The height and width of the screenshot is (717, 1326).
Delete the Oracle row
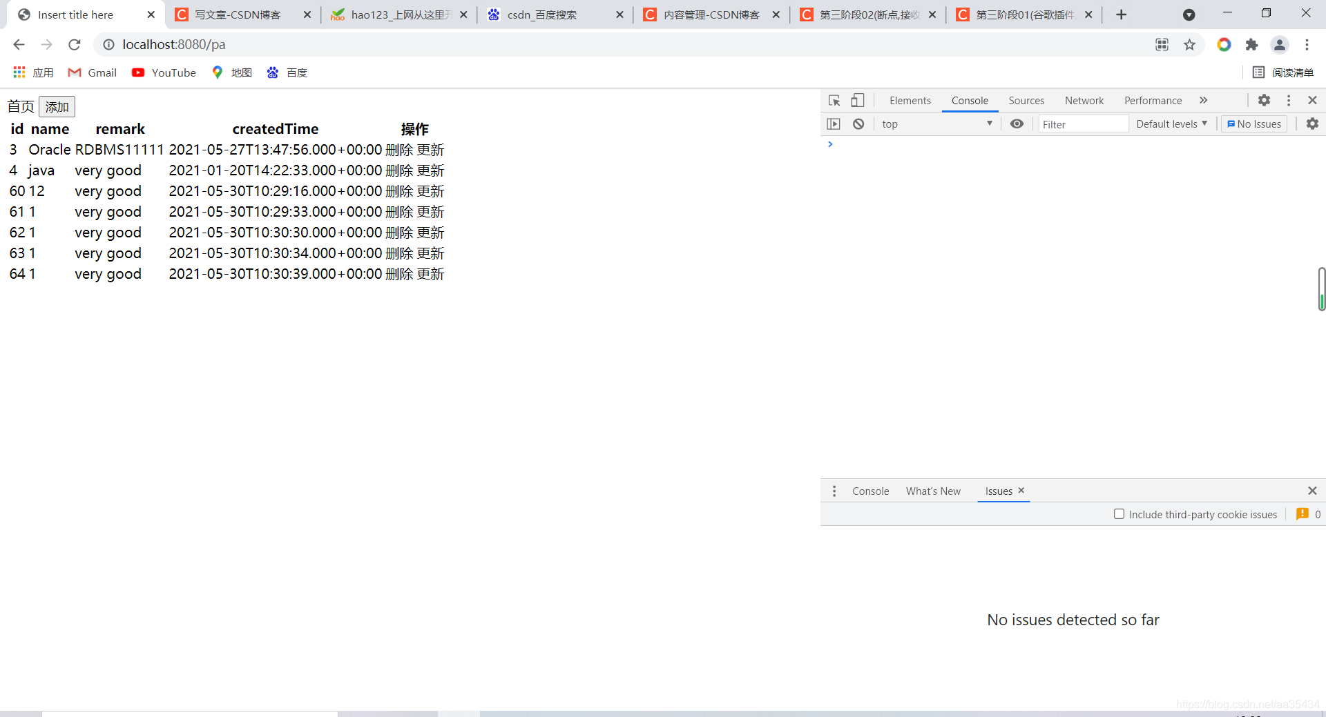[x=399, y=150]
